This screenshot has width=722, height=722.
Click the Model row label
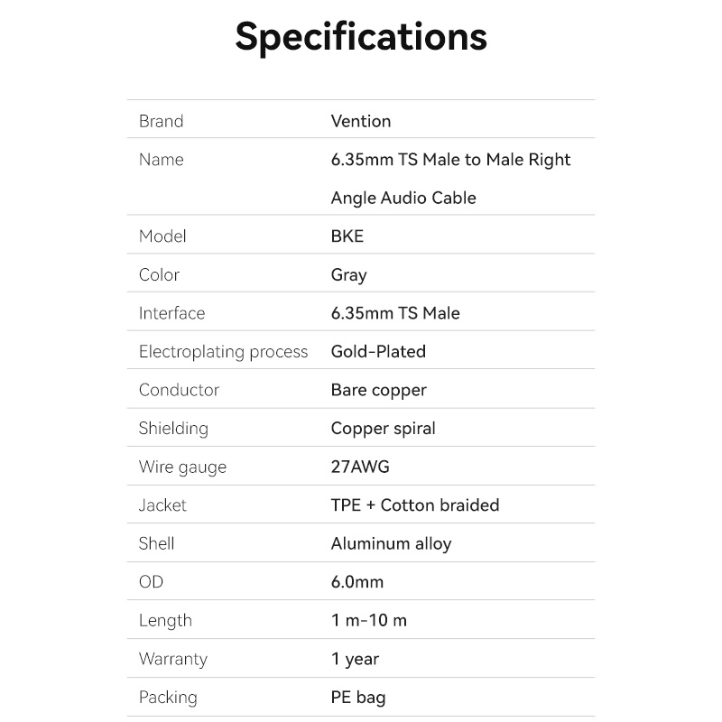[x=162, y=236]
